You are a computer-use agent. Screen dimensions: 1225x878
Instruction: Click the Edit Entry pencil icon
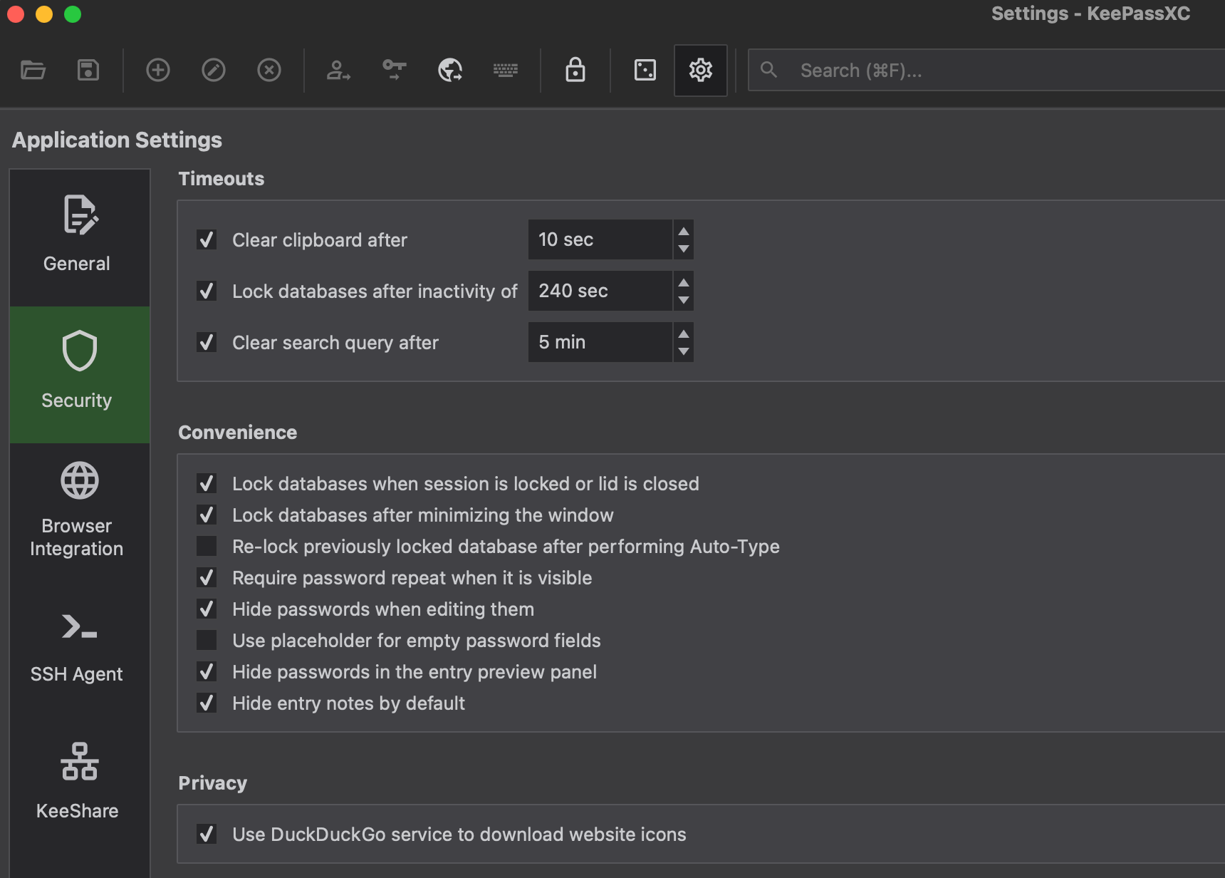pos(214,70)
